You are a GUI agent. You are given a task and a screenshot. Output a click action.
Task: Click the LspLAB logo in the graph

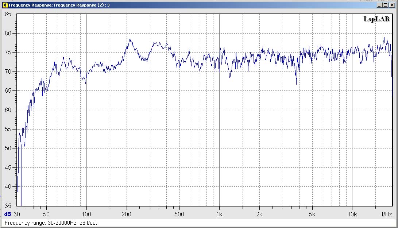(x=376, y=19)
